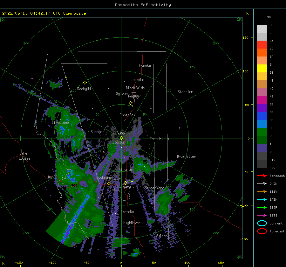
Task: Click the green 20 dBZ color swatch
Action: pyautogui.click(x=262, y=132)
